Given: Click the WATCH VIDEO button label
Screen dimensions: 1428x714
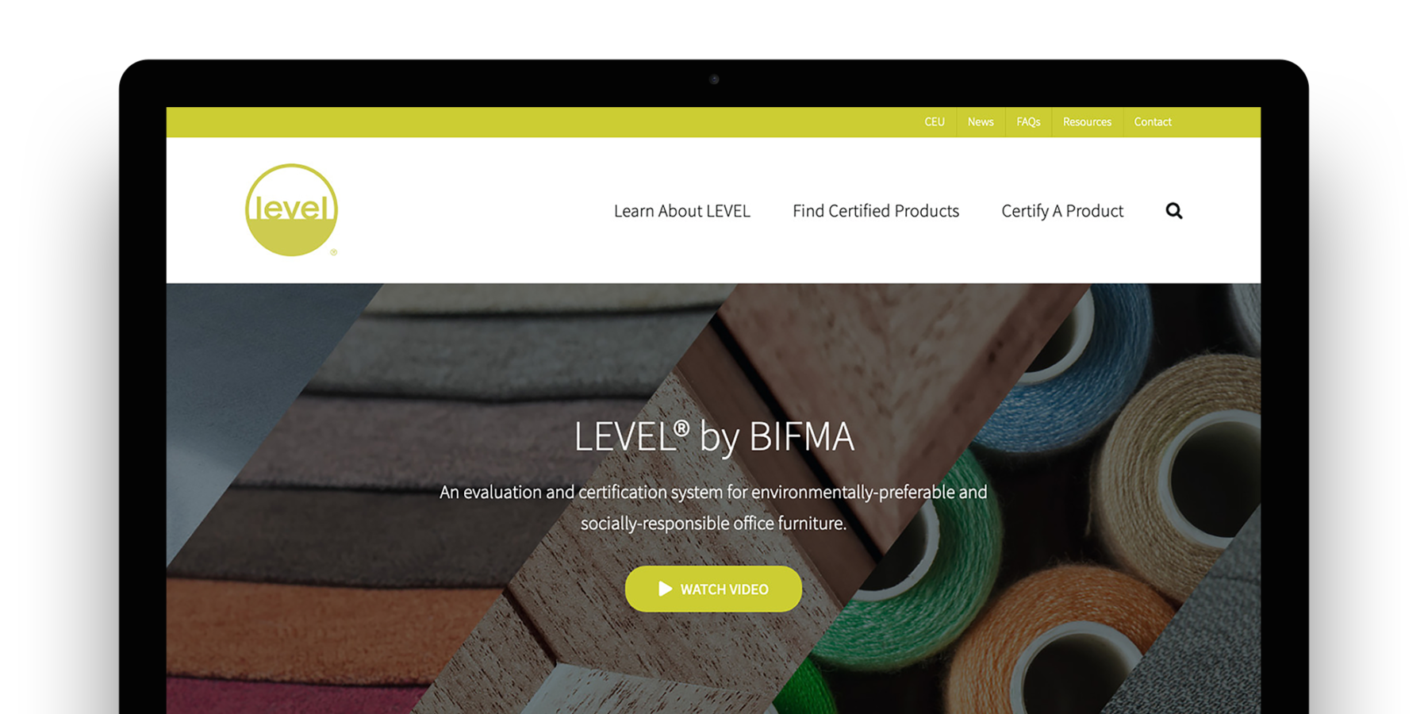Looking at the screenshot, I should pyautogui.click(x=724, y=589).
